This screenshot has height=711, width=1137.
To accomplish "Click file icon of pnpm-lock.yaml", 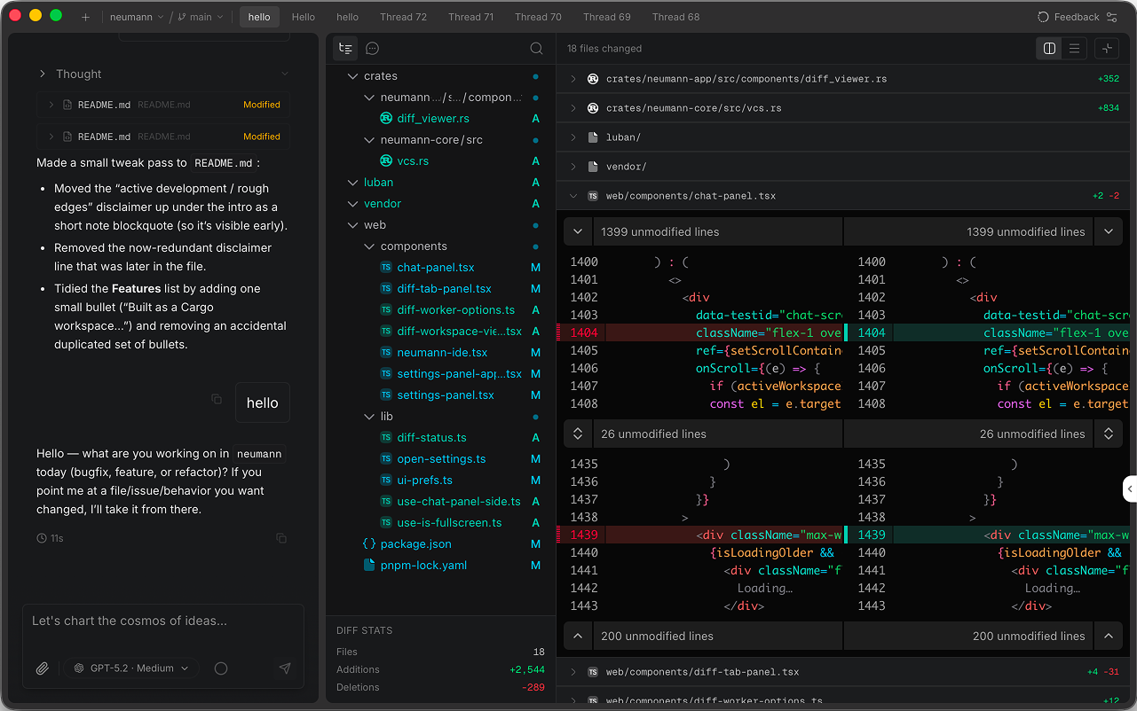I will click(369, 566).
